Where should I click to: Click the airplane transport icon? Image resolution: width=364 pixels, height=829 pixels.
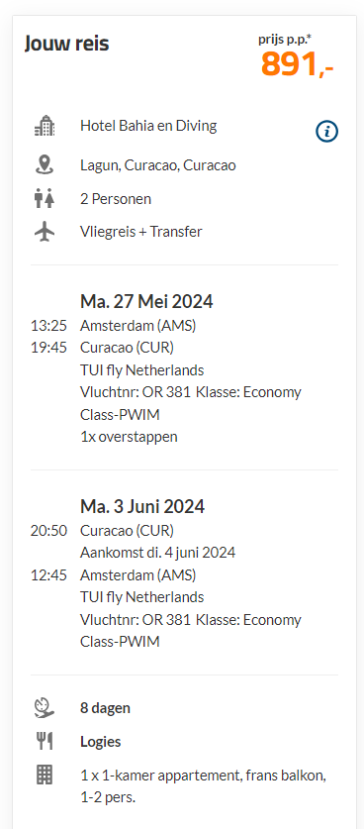pyautogui.click(x=45, y=232)
